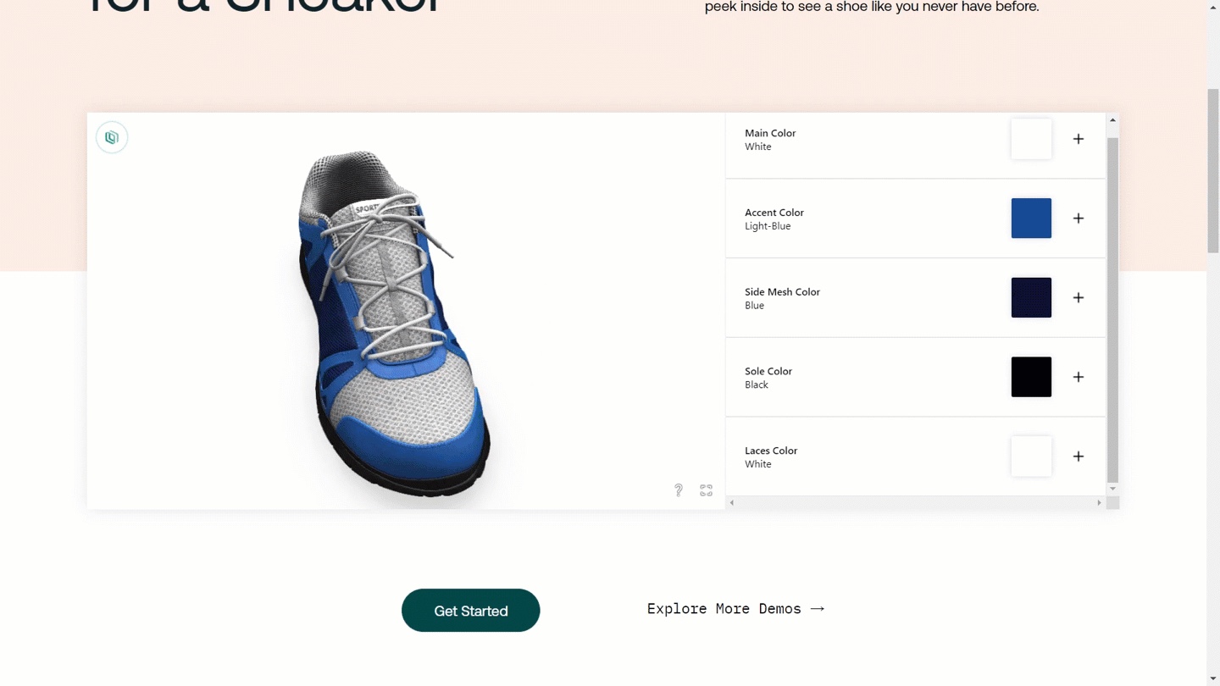The height and width of the screenshot is (686, 1220).
Task: Open the help question mark icon
Action: 679,490
